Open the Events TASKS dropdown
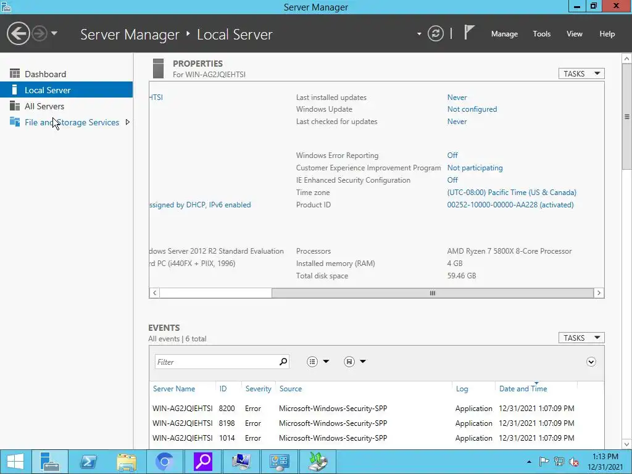Image resolution: width=632 pixels, height=474 pixels. tap(581, 338)
